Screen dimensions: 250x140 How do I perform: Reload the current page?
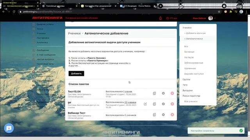(x=14, y=12)
